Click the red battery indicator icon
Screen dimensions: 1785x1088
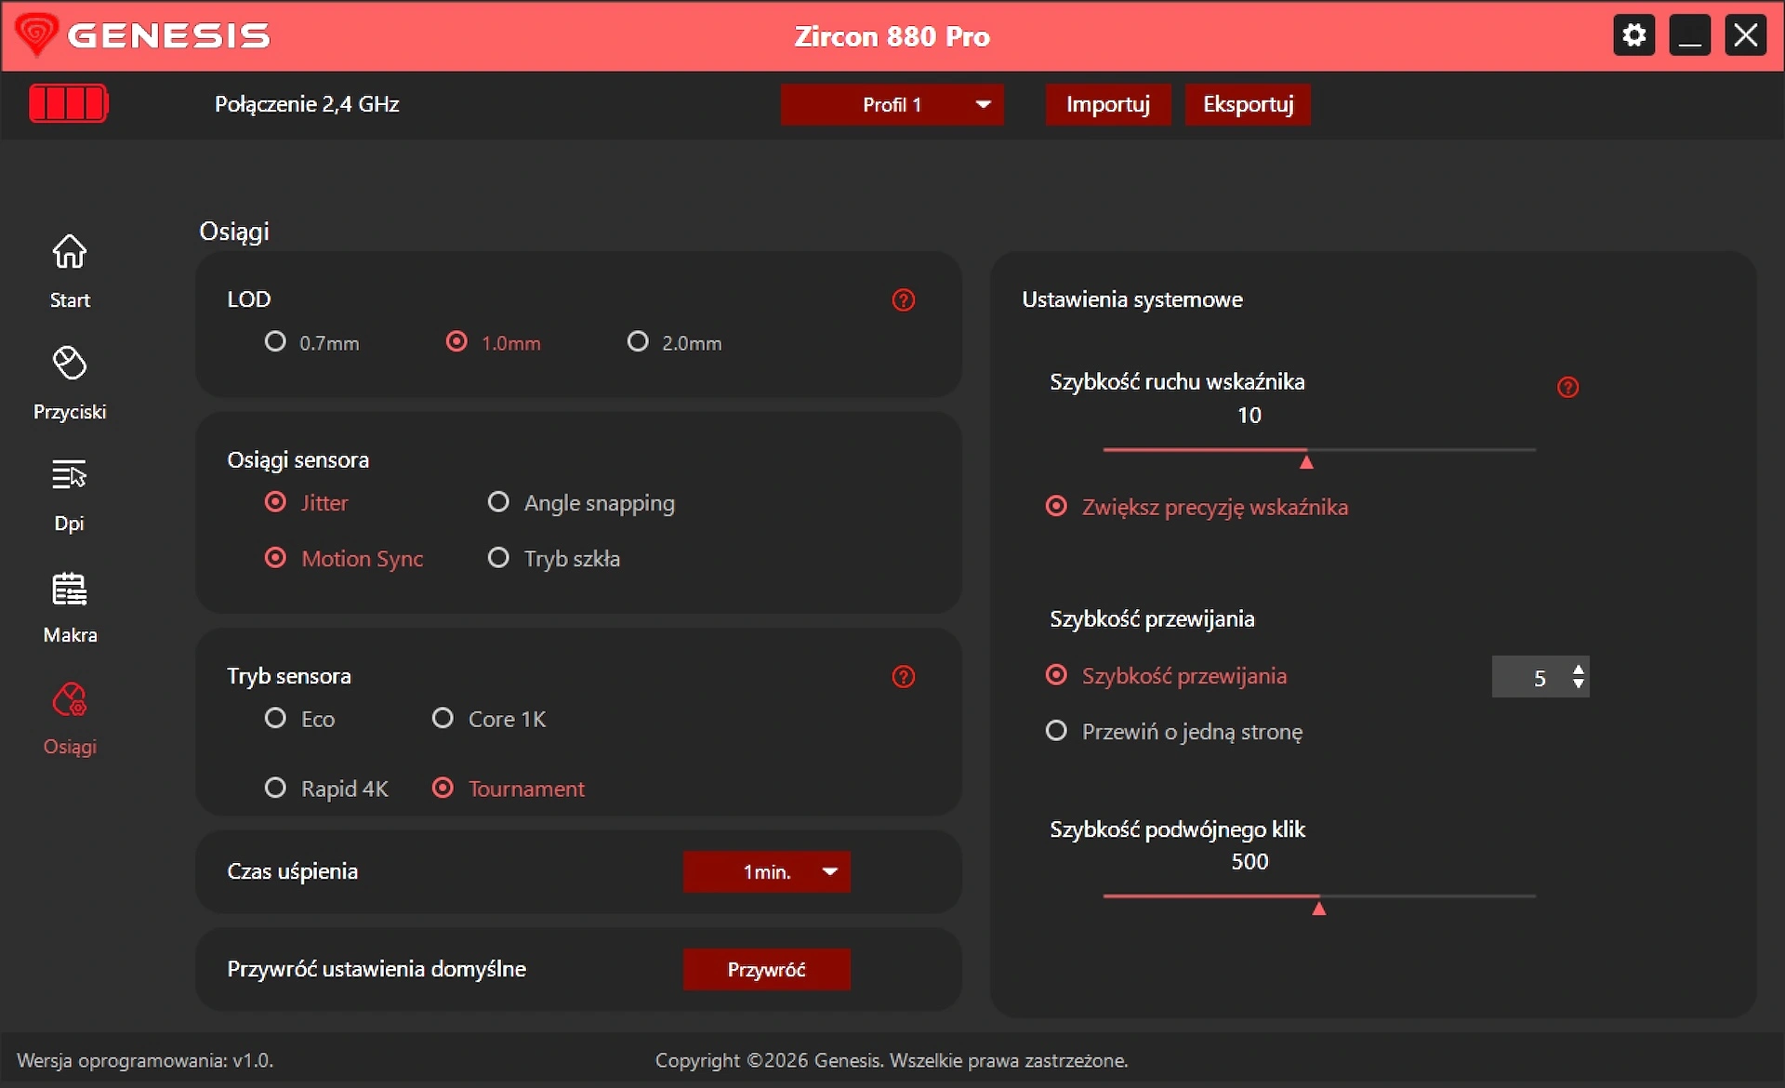tap(69, 102)
